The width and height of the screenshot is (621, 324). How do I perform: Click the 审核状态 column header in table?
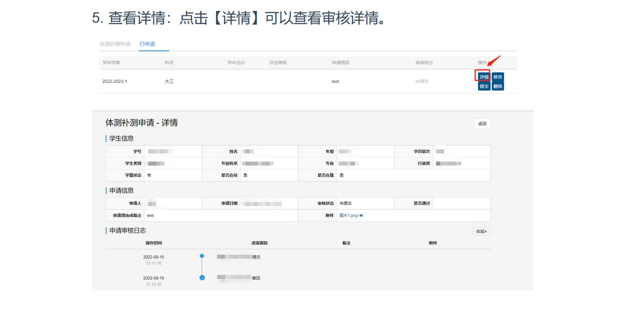pyautogui.click(x=424, y=63)
